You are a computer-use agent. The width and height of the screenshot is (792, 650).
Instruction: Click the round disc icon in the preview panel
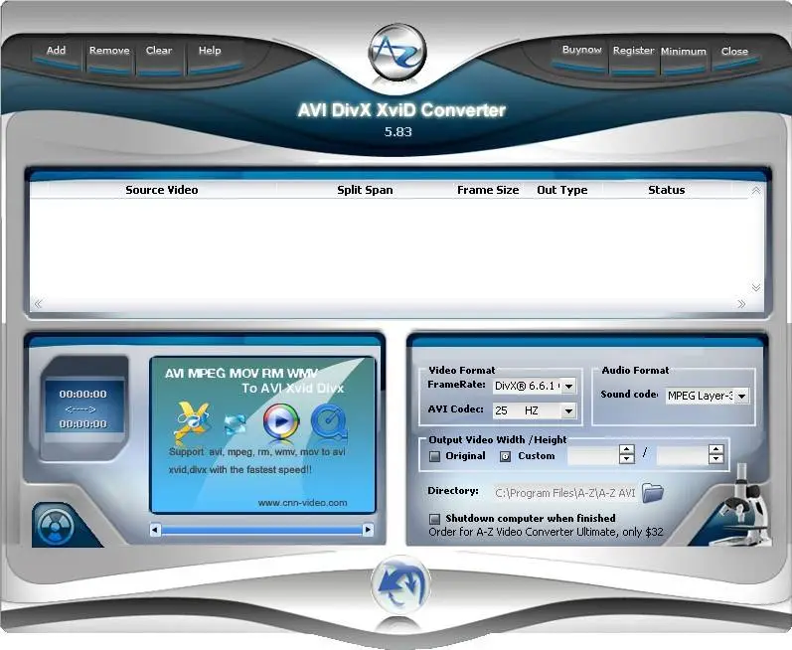coord(56,528)
